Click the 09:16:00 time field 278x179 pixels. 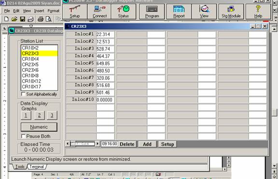110,144
